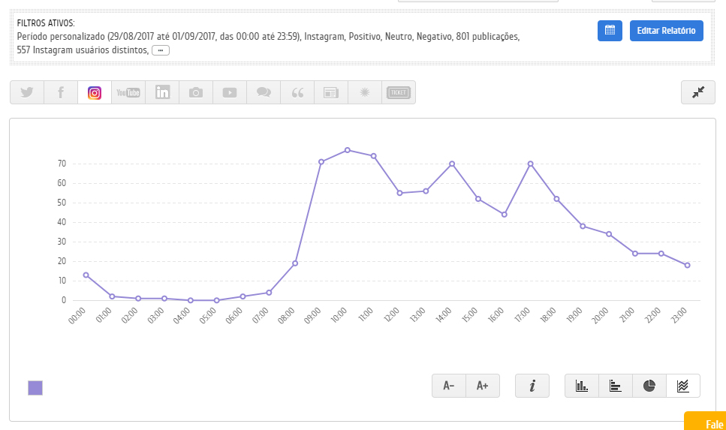This screenshot has width=726, height=430.
Task: Open the calendar date picker
Action: coord(610,31)
